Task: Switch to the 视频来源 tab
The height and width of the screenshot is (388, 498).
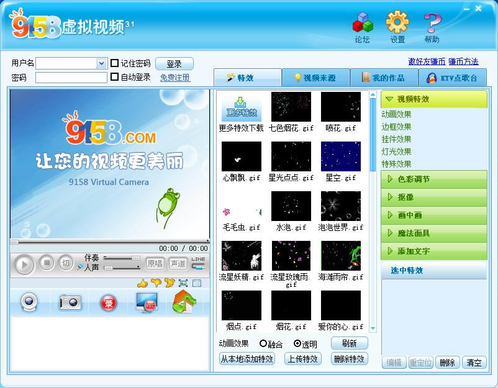Action: [315, 78]
